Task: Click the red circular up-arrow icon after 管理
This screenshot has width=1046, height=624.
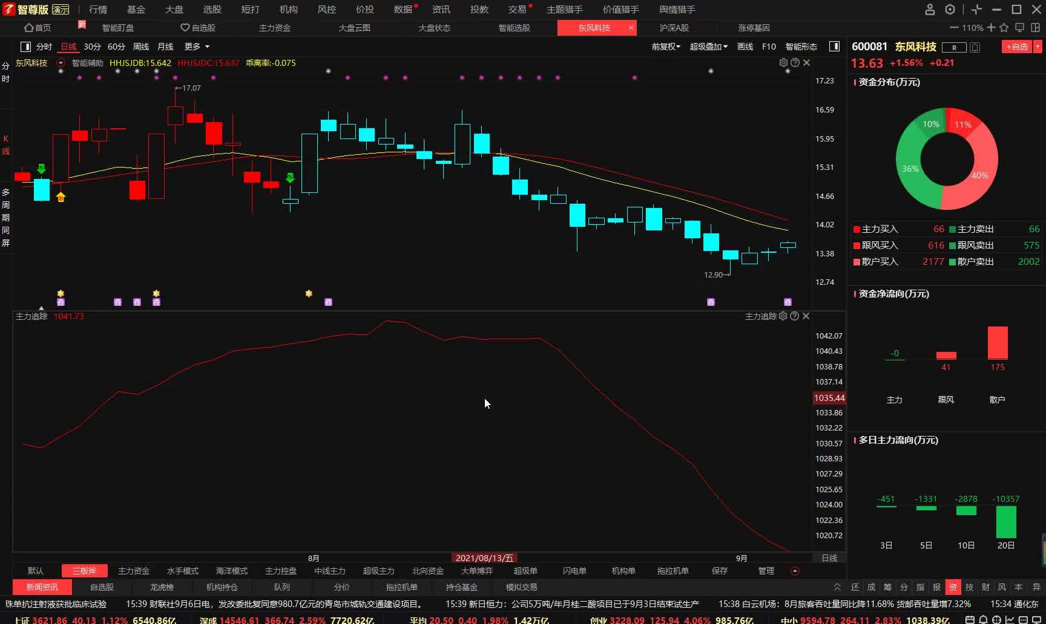Action: (x=795, y=571)
